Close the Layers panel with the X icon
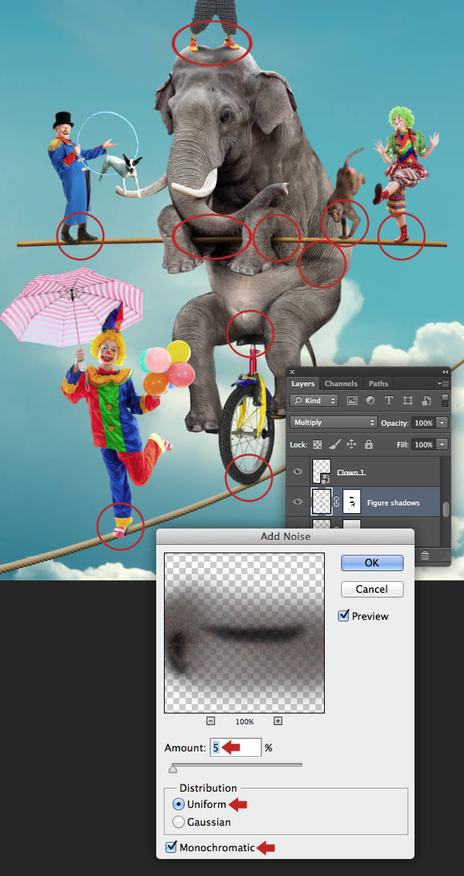This screenshot has height=876, width=464. tap(292, 371)
